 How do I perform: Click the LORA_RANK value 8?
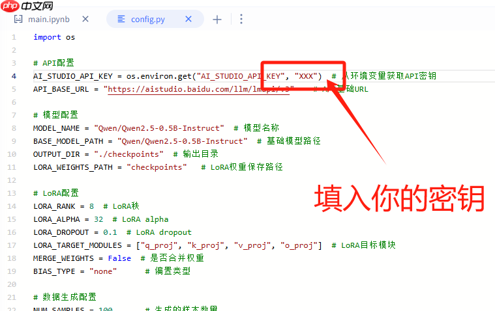pyautogui.click(x=91, y=206)
